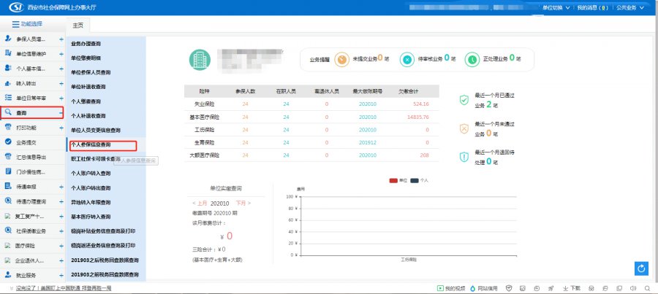Toggle 个人 series in chart legend

(x=419, y=179)
